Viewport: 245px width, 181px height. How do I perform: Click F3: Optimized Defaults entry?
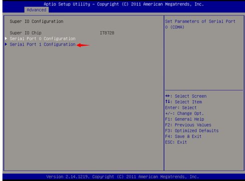[192, 131]
